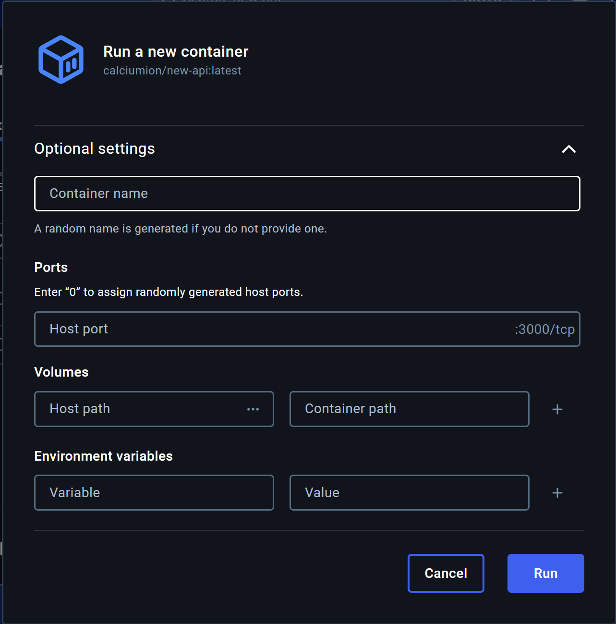The height and width of the screenshot is (624, 616).
Task: Select the Run a new container heading
Action: pyautogui.click(x=176, y=51)
